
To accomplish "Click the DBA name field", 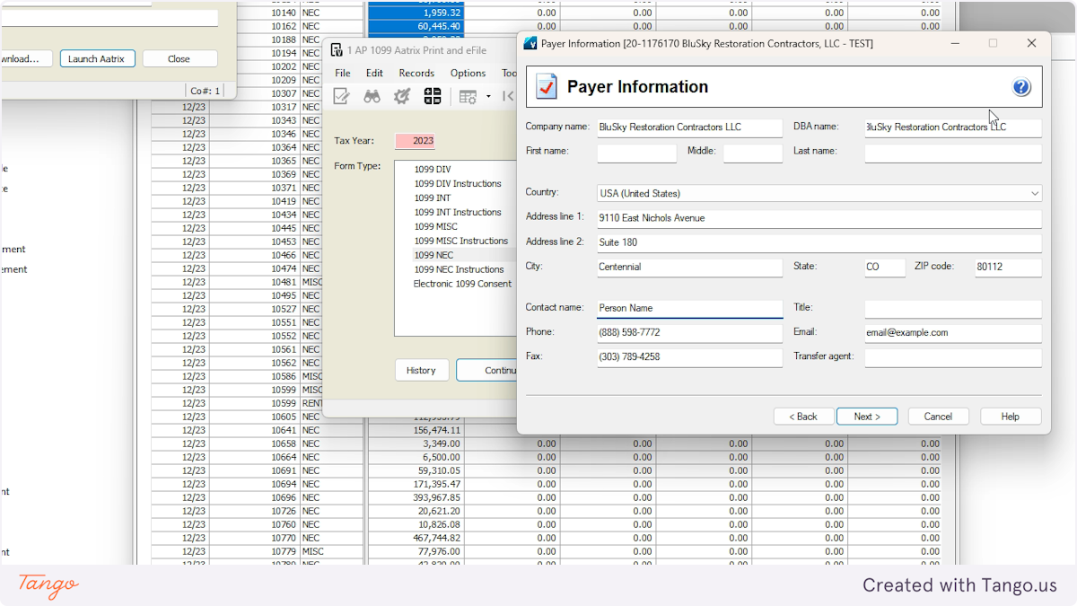I will pos(953,127).
